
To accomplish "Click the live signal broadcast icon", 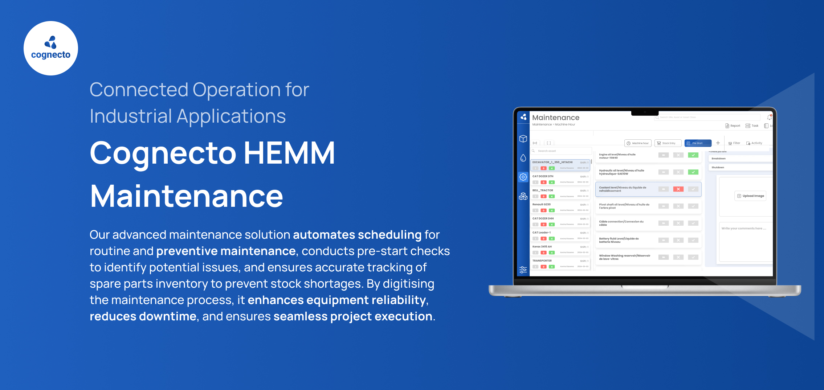I will tap(535, 143).
